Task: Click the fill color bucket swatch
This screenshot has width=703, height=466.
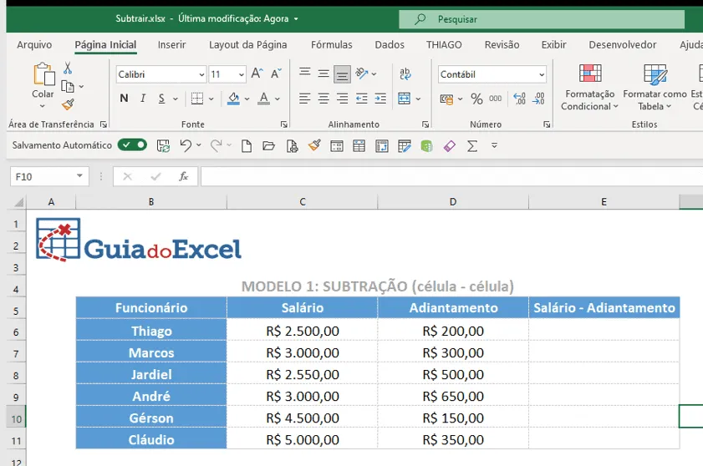Action: [x=233, y=99]
